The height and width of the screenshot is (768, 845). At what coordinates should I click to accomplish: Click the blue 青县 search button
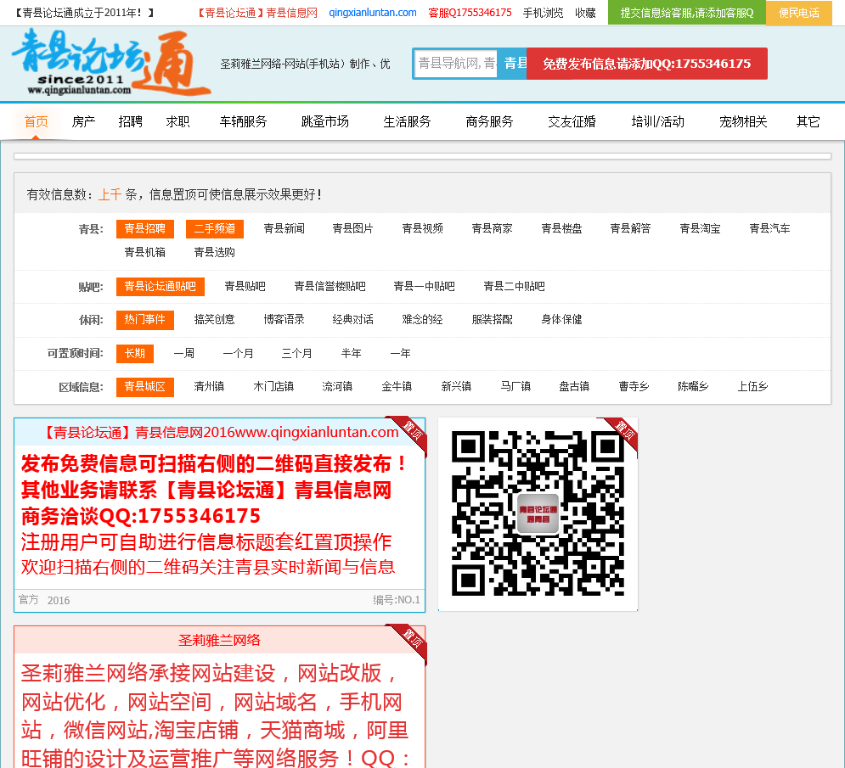[x=512, y=64]
